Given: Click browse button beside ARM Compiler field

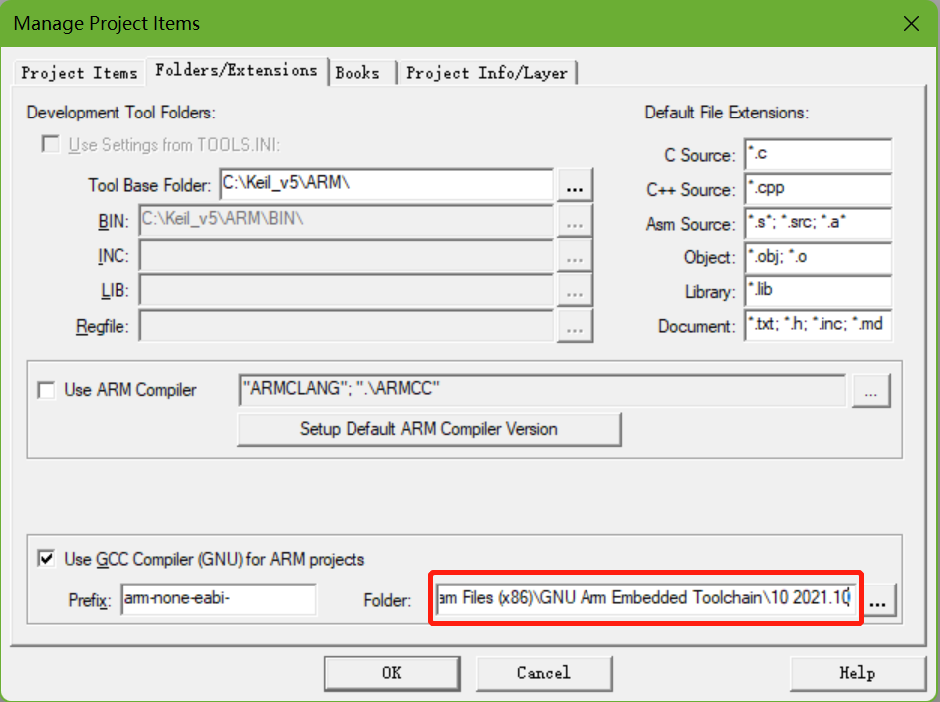Looking at the screenshot, I should click(870, 392).
